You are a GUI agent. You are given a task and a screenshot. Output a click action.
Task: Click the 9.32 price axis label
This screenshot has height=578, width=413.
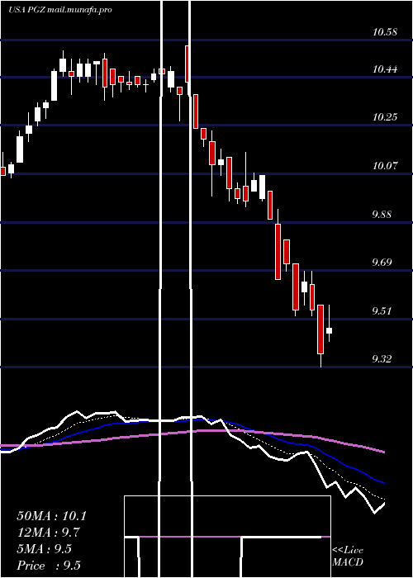click(382, 359)
